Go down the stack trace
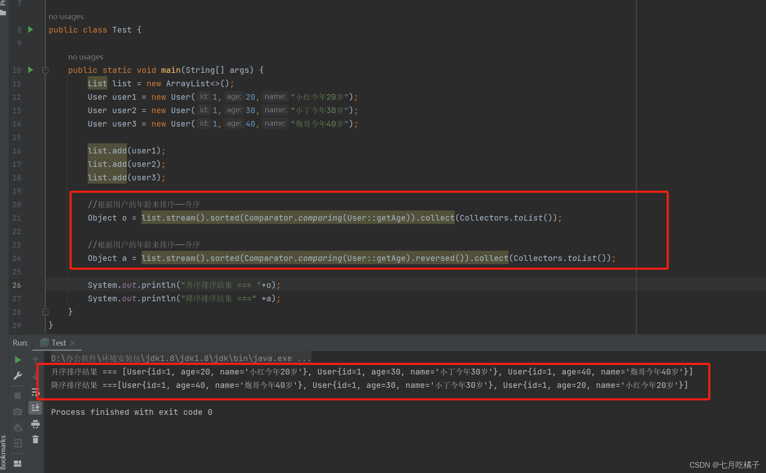This screenshot has width=766, height=473. pyautogui.click(x=35, y=376)
